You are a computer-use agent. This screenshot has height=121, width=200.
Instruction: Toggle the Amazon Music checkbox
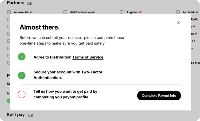click(9, 12)
